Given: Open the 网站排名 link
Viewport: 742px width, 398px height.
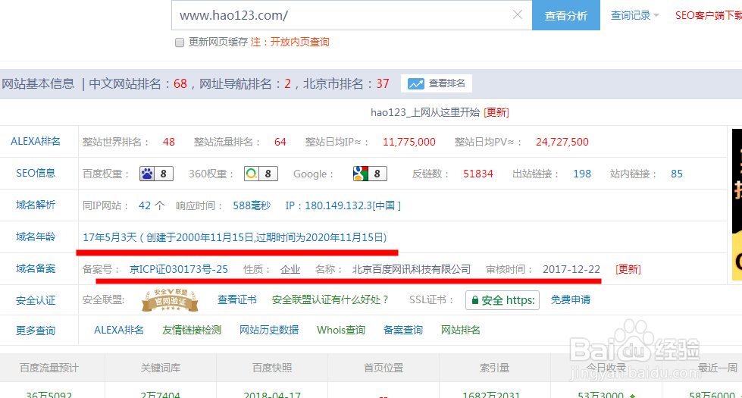Looking at the screenshot, I should pos(461,330).
